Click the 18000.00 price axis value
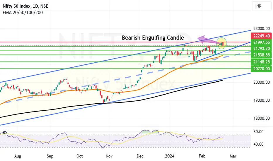Viewport: 273px width, 161px height. tap(262, 118)
